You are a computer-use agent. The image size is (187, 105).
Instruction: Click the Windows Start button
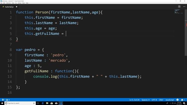coord(2,103)
